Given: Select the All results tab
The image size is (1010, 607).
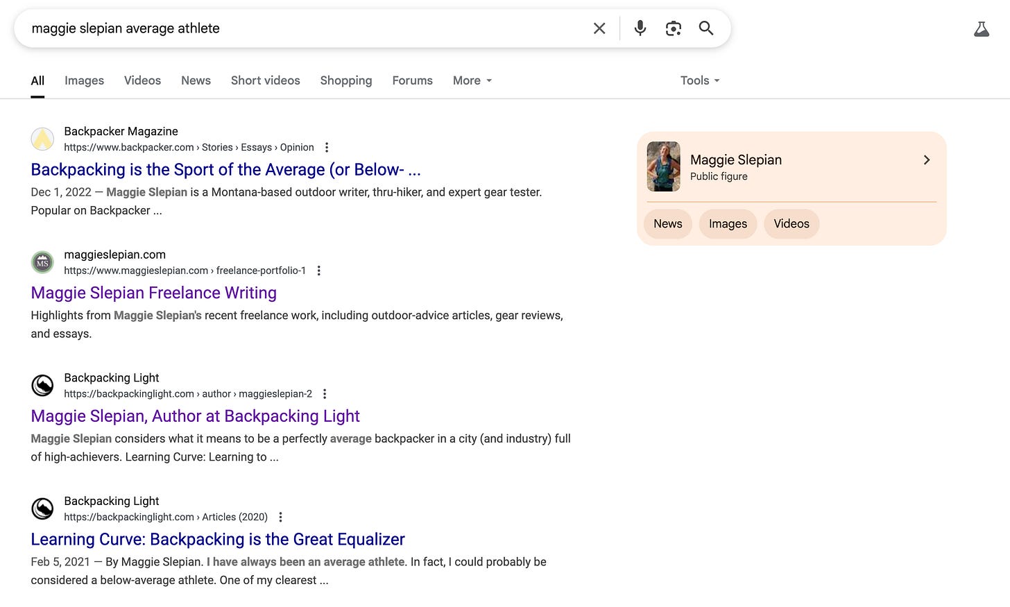Looking at the screenshot, I should pyautogui.click(x=37, y=80).
